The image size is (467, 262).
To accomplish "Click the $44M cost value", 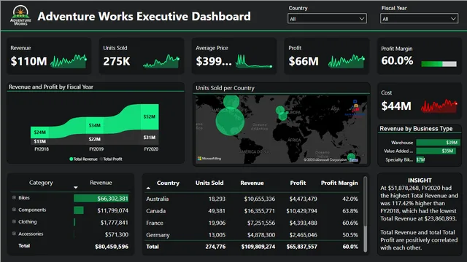I will pos(396,106).
